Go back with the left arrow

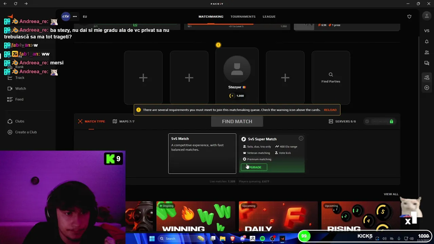pos(5,4)
